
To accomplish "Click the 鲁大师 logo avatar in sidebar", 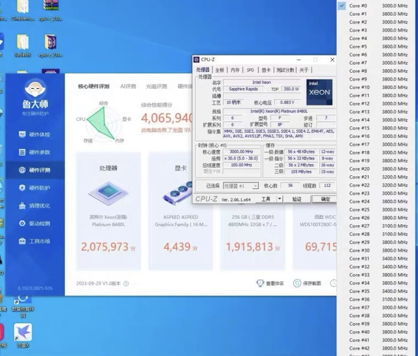I will 35,88.
